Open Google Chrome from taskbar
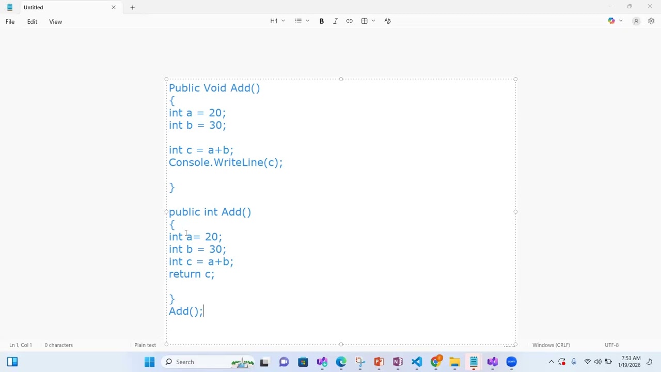Image resolution: width=661 pixels, height=372 pixels. [436, 362]
